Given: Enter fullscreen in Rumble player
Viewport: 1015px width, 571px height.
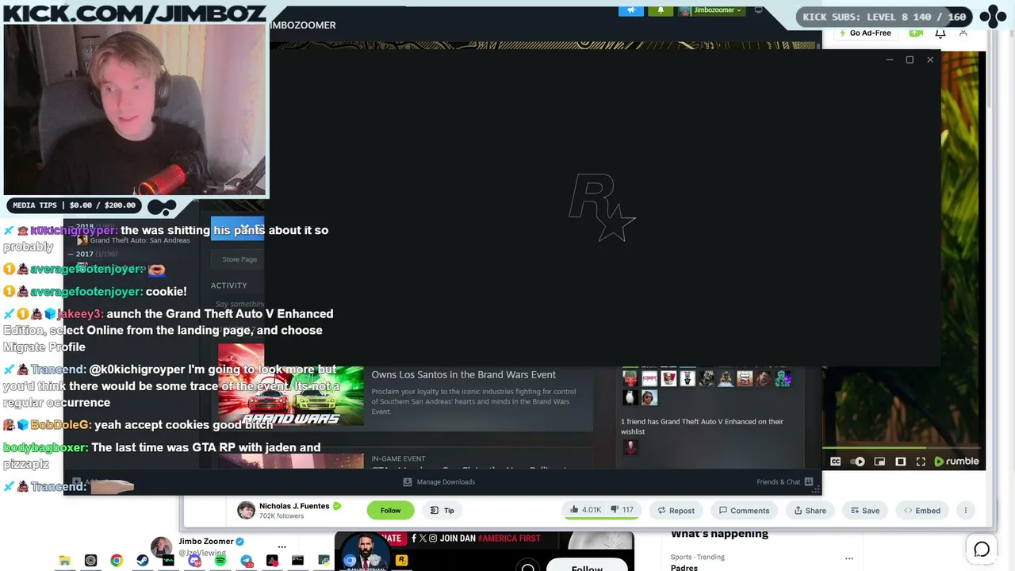Looking at the screenshot, I should point(921,462).
